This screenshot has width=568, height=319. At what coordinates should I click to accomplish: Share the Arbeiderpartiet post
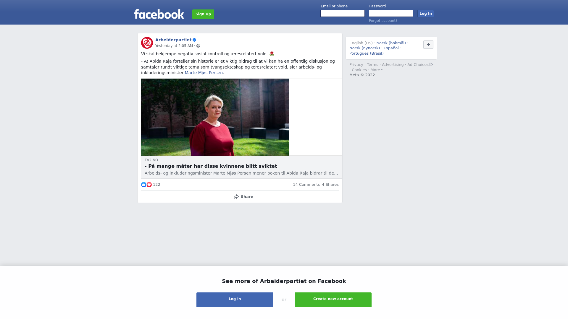tap(243, 197)
